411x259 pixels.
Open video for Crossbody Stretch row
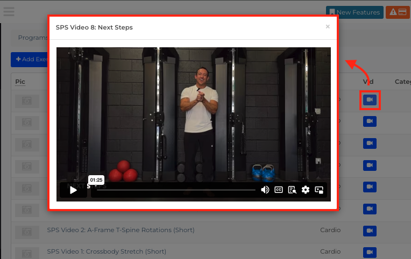[370, 252]
